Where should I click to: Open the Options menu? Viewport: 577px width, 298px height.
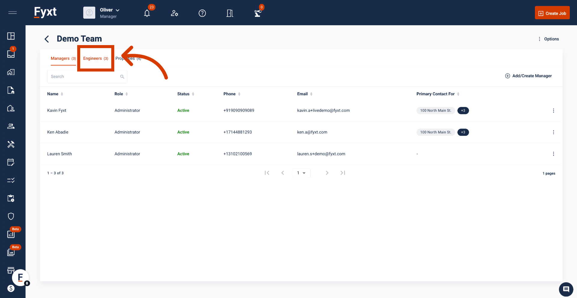pos(548,39)
